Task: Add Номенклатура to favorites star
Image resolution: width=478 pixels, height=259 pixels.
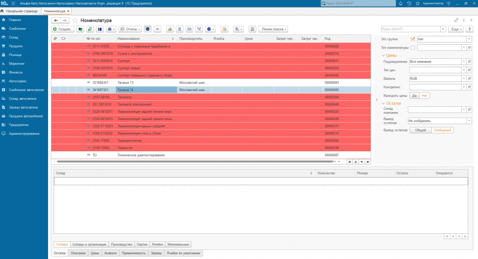Action: tap(75, 21)
